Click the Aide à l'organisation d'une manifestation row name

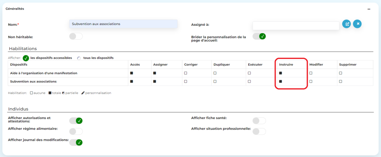coord(44,73)
